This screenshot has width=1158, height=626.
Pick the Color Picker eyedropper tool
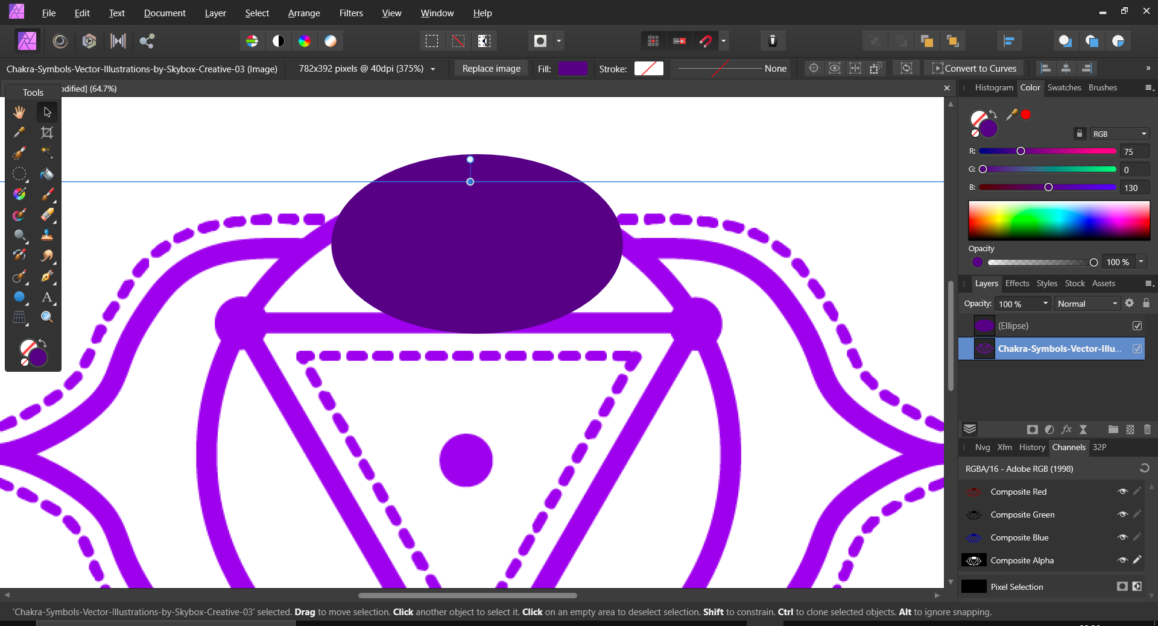[x=19, y=133]
